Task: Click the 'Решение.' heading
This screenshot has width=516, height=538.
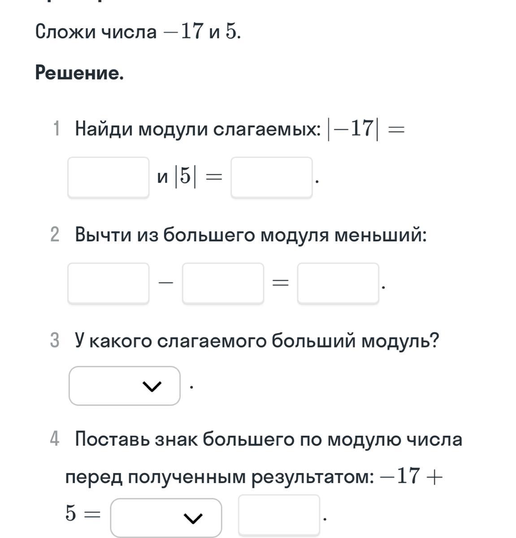Action: (x=79, y=73)
